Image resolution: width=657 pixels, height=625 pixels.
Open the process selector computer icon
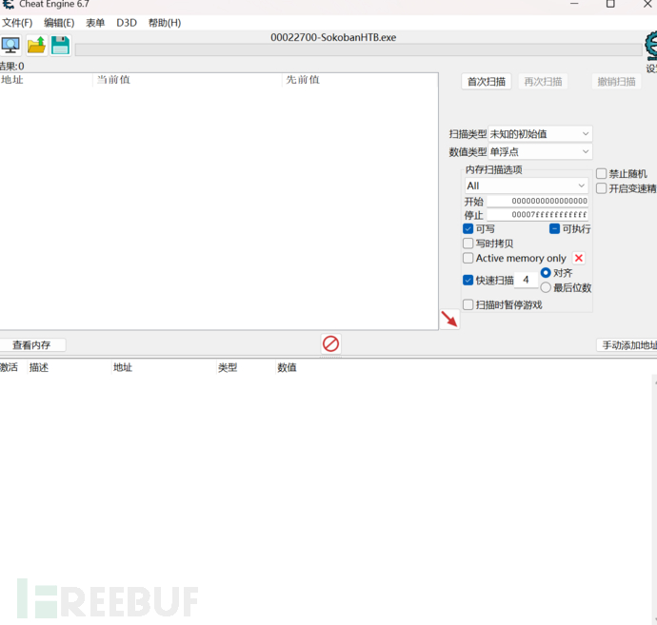[x=10, y=46]
